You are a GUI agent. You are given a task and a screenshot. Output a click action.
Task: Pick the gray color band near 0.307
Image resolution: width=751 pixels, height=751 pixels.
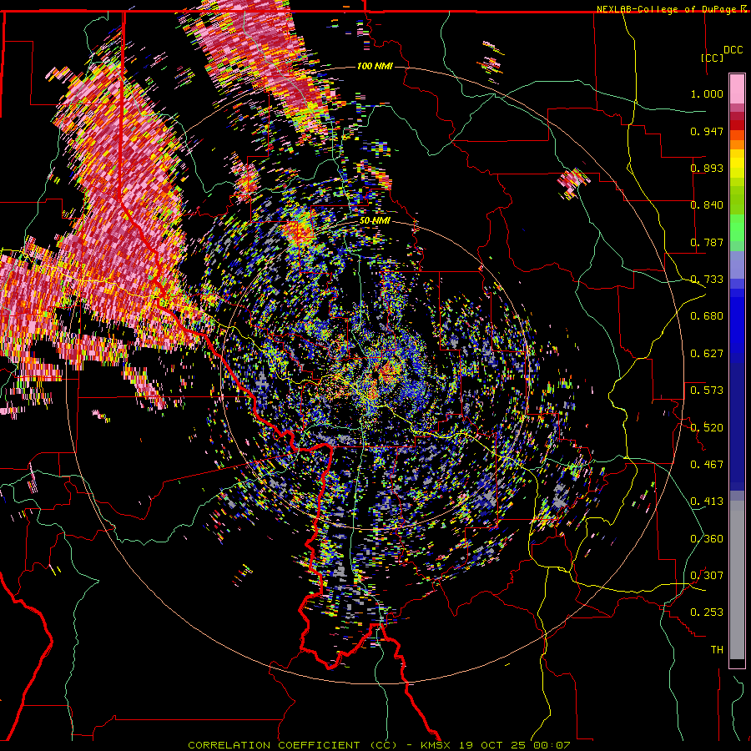[x=737, y=580]
